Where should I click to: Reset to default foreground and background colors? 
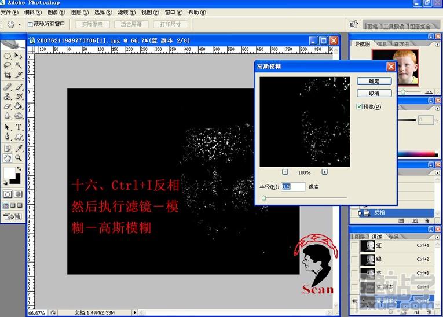(5, 183)
